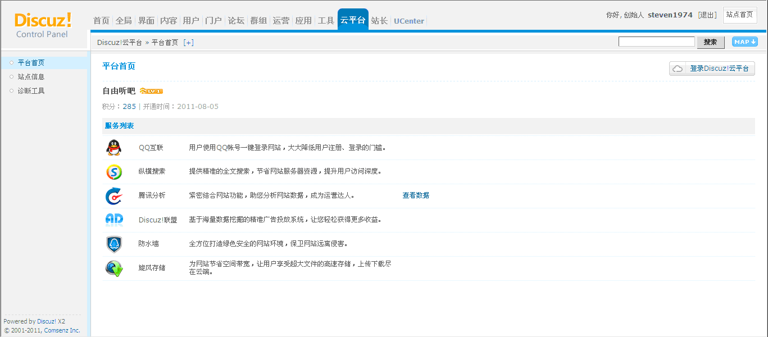Expand the [+] link in breadcrumb

pos(189,42)
